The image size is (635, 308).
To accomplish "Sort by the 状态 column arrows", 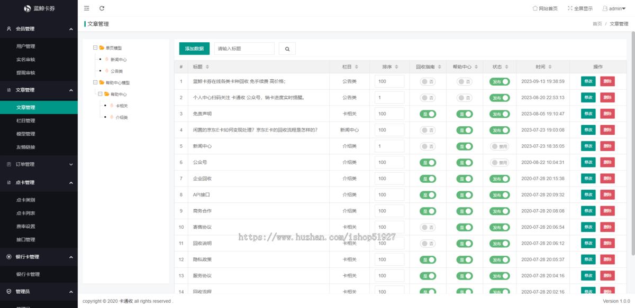I will [507, 67].
